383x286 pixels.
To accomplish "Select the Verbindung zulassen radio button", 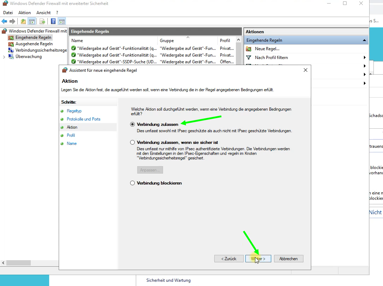I will click(132, 124).
